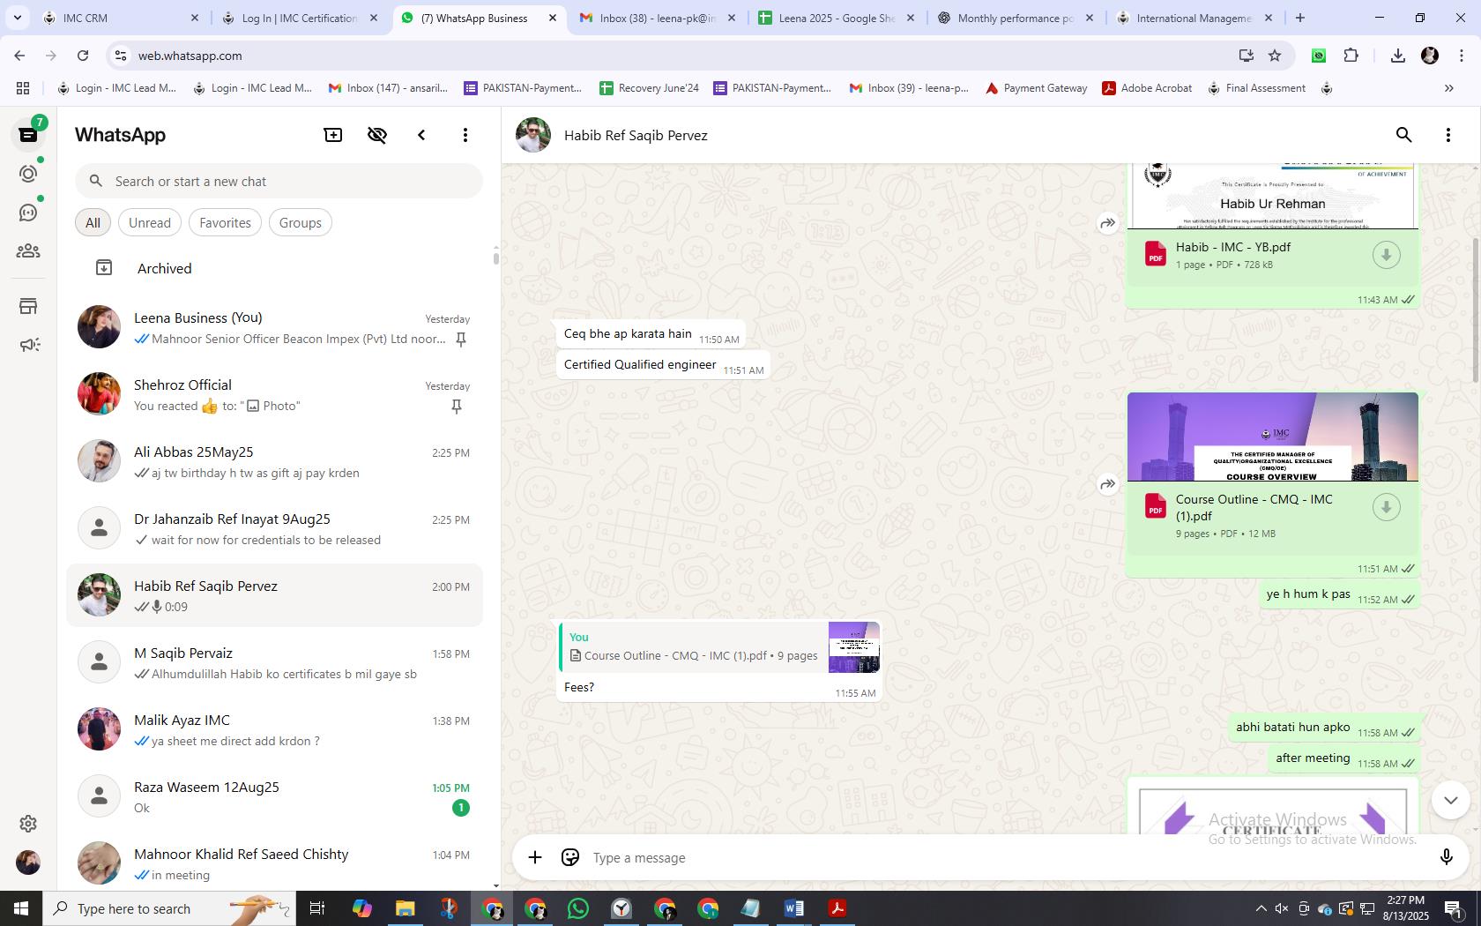
Task: Open the profile avatar at sidebar bottom
Action: tap(28, 862)
